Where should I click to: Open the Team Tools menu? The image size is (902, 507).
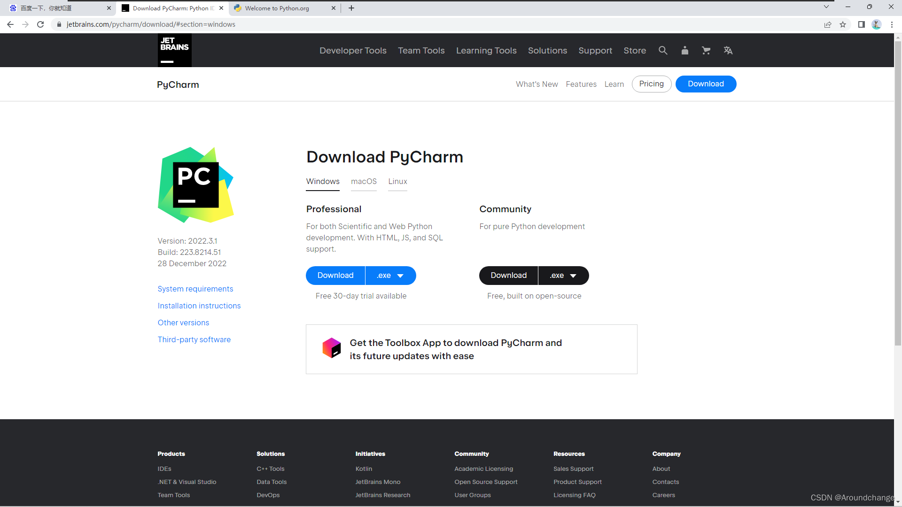[421, 50]
